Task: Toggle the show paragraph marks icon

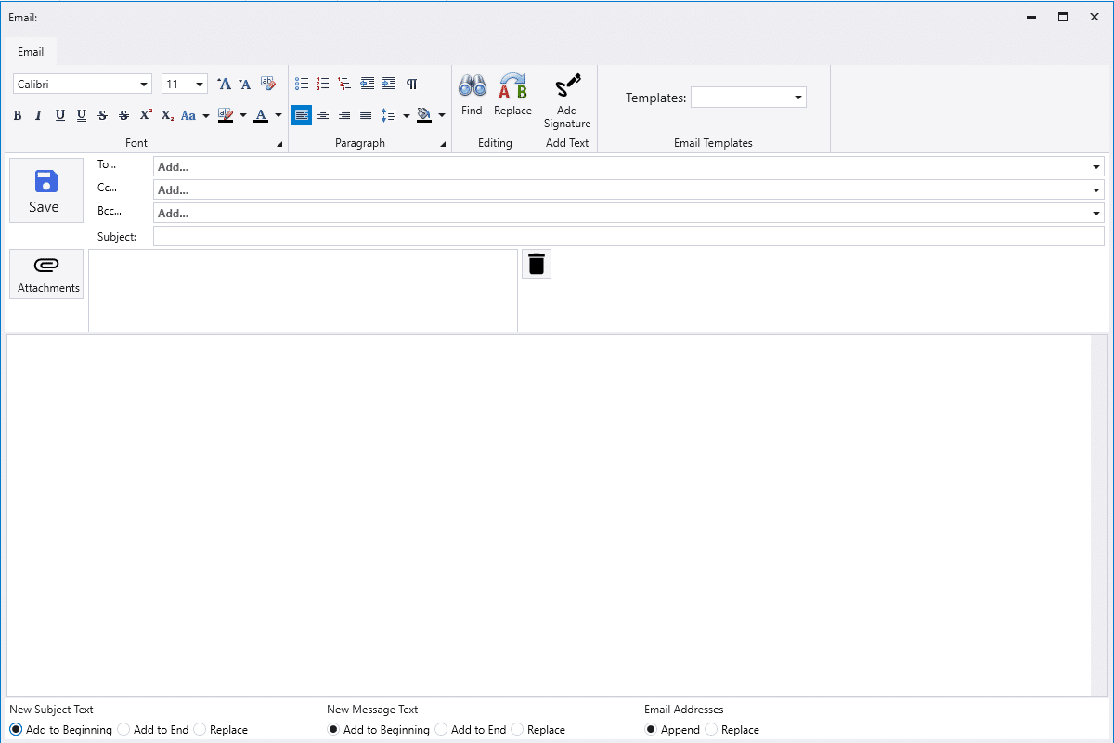Action: 412,83
